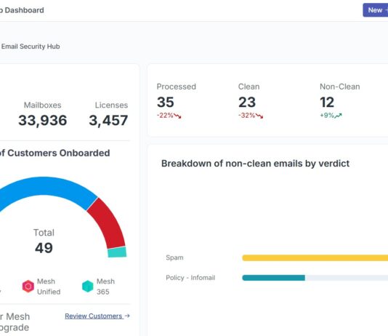The height and width of the screenshot is (336, 388).
Task: Click the Mesh 365 teal hexagon icon
Action: pos(88,287)
